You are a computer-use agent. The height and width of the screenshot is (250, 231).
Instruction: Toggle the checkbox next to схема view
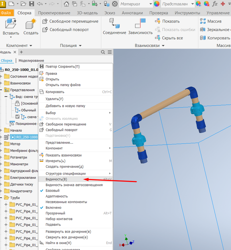pos(17,117)
